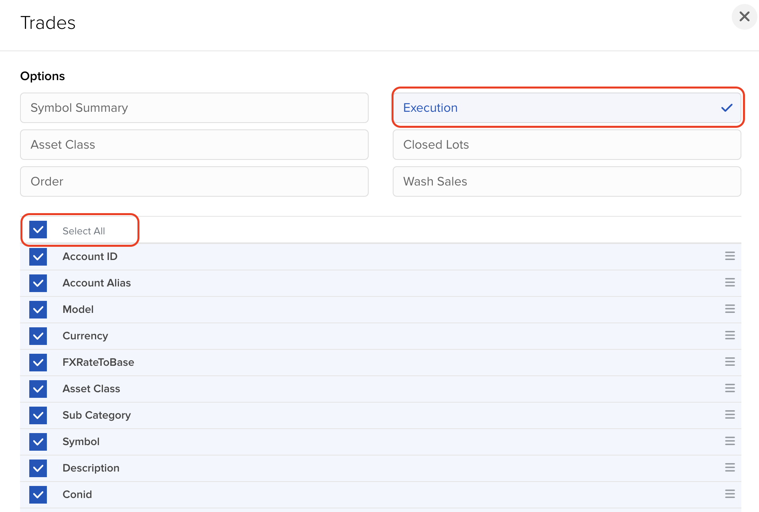The height and width of the screenshot is (512, 759).
Task: Uncheck the Currency field
Action: [x=38, y=336]
